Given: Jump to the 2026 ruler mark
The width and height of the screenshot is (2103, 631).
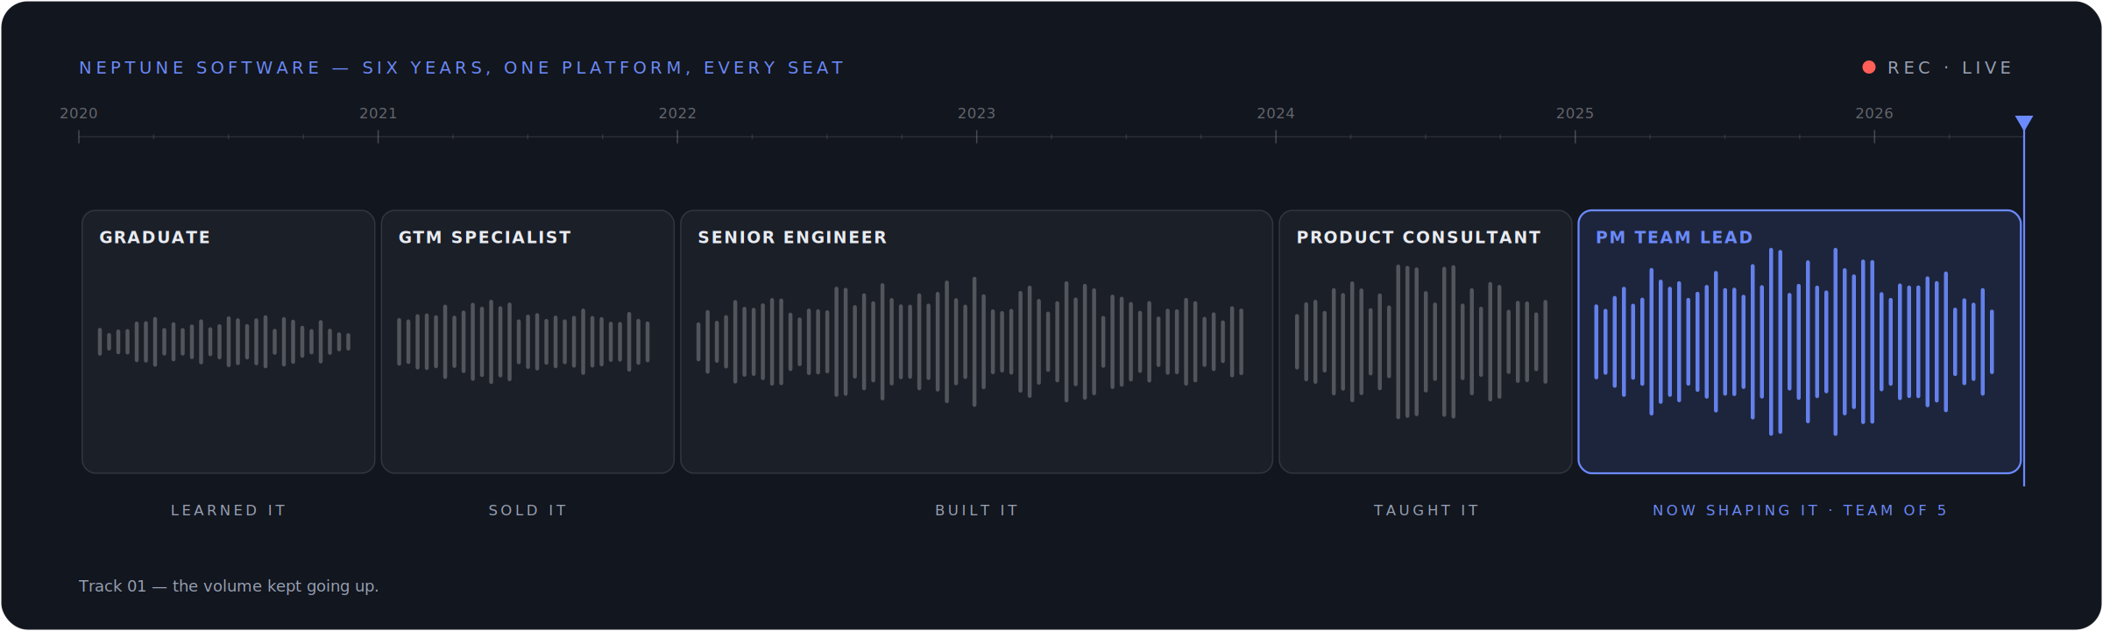Looking at the screenshot, I should (x=1874, y=113).
